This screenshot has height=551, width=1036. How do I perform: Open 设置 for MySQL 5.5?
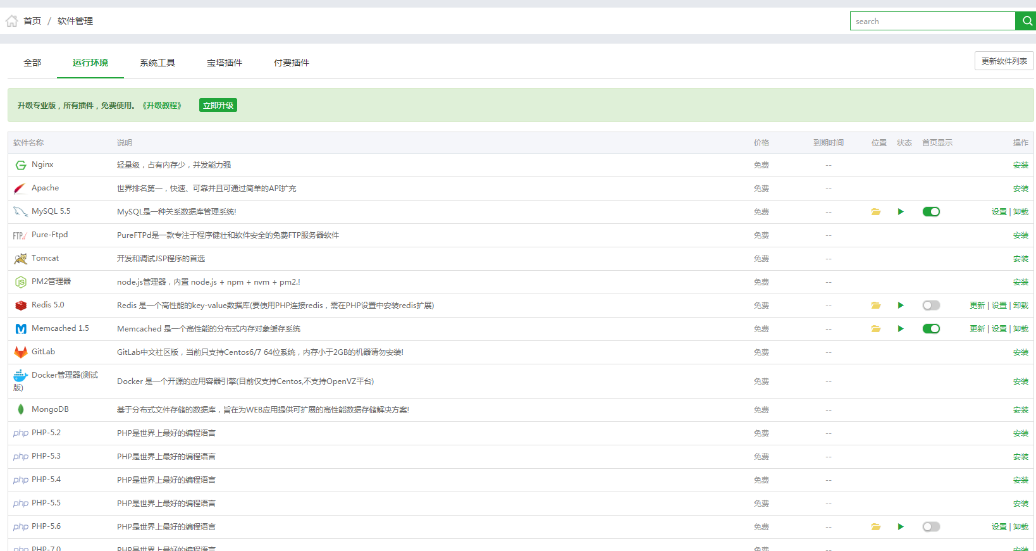999,212
